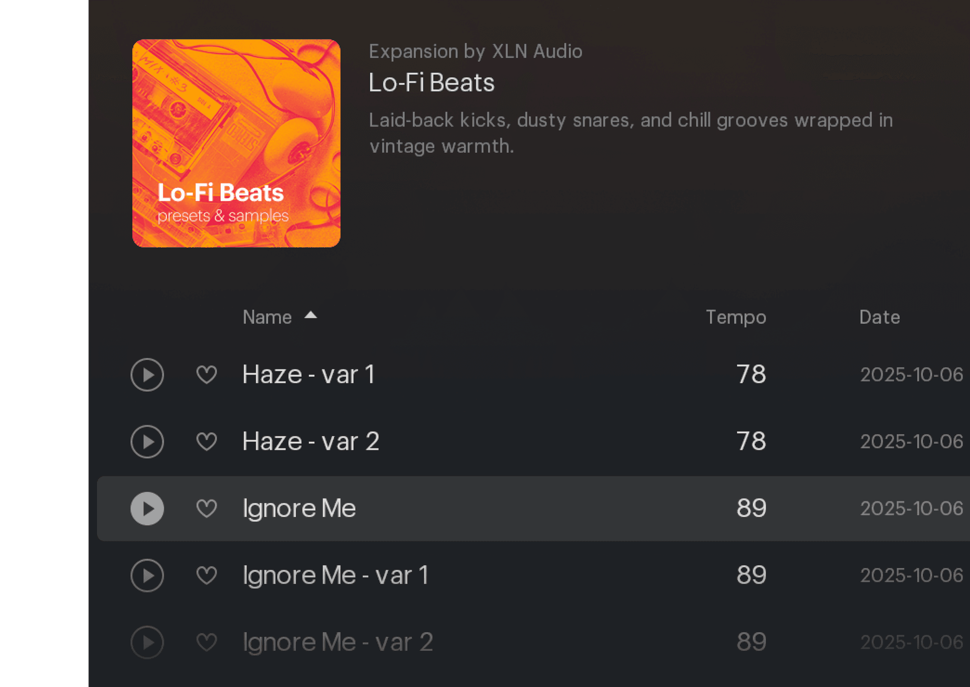
Task: Favorite the Ignore Me sample
Action: click(207, 509)
